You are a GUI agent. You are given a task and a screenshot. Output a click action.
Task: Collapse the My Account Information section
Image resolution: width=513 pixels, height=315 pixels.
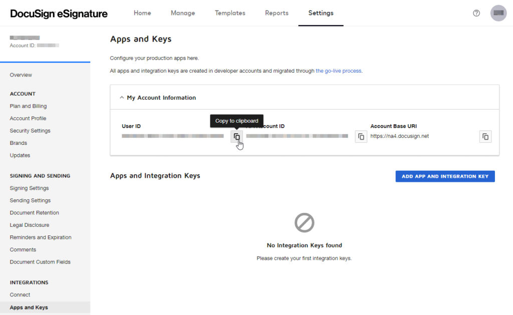(121, 98)
